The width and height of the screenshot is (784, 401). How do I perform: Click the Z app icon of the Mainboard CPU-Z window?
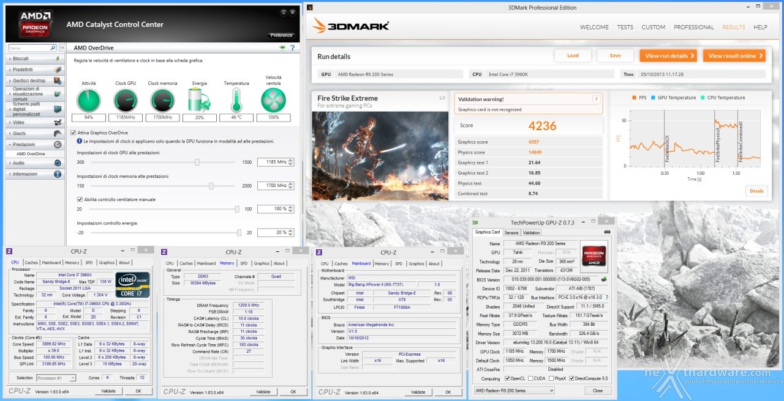pyautogui.click(x=319, y=252)
